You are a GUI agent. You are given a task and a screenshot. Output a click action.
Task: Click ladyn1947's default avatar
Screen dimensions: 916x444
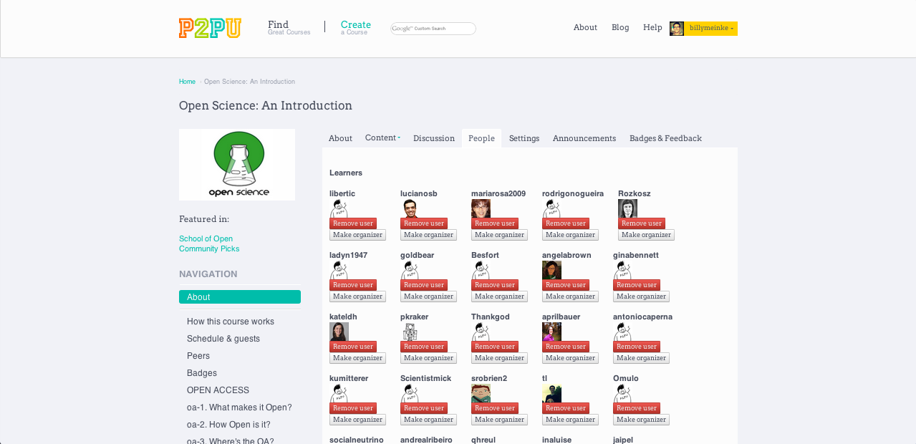(339, 270)
